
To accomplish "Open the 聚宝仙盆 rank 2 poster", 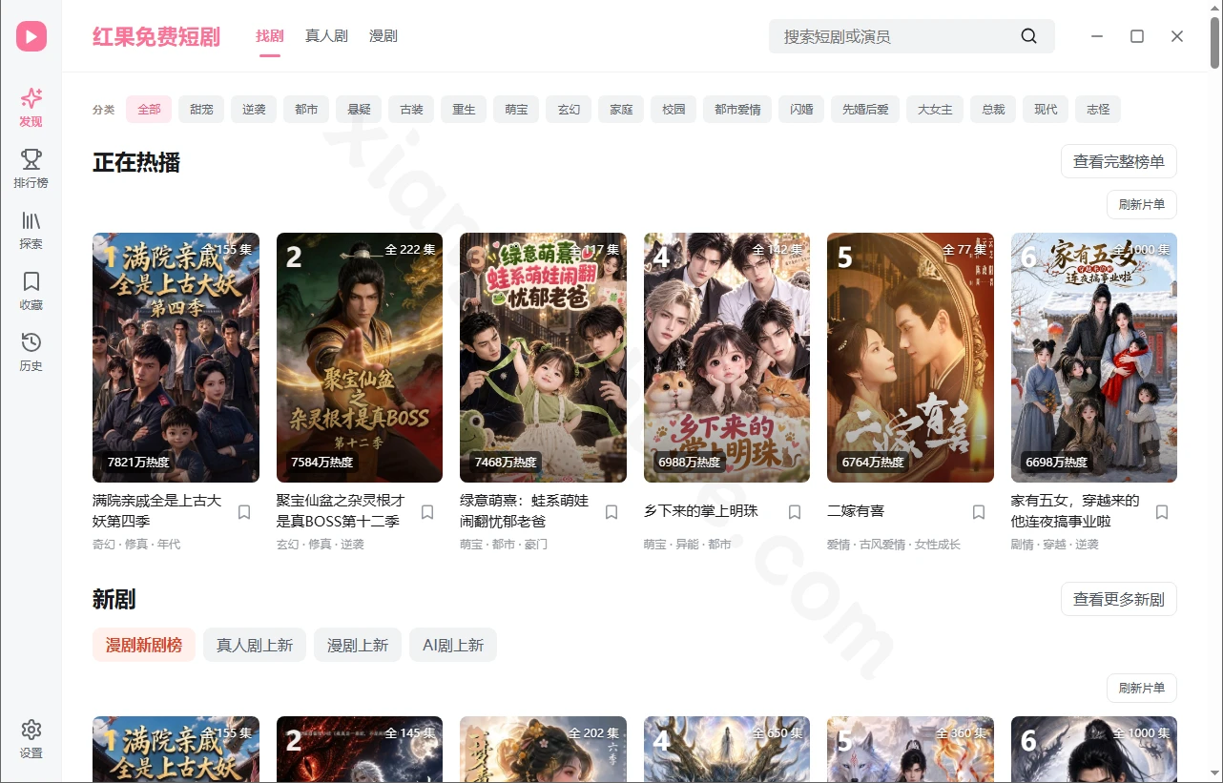I will point(360,358).
